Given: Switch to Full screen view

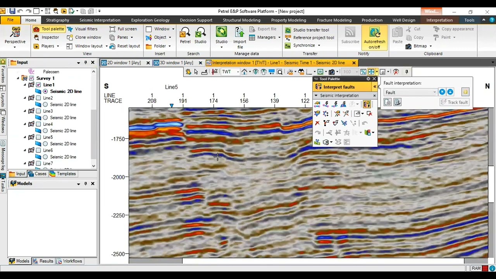Looking at the screenshot, I should [x=123, y=29].
